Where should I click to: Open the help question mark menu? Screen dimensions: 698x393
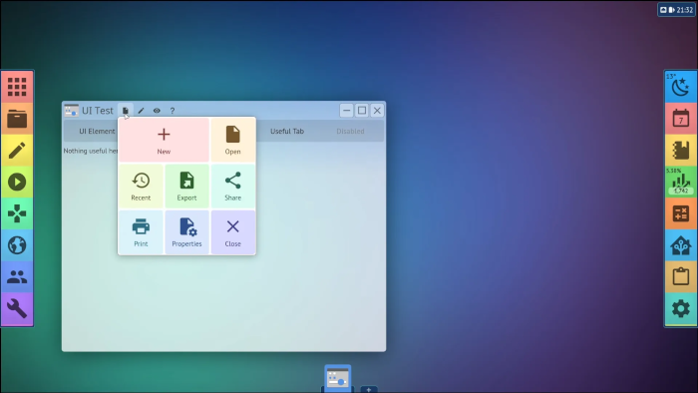(x=173, y=111)
